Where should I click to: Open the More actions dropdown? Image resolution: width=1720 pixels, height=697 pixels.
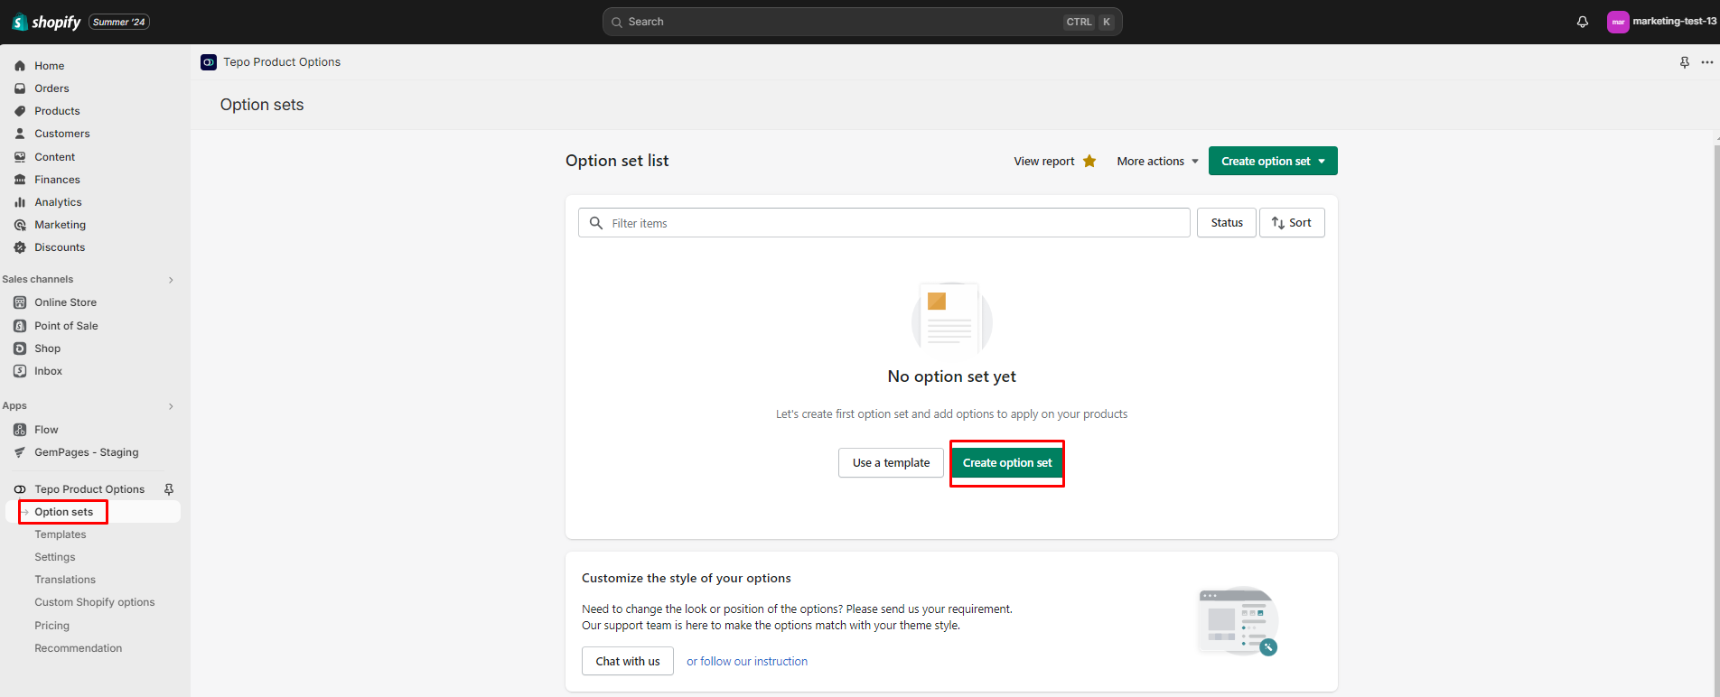coord(1157,162)
